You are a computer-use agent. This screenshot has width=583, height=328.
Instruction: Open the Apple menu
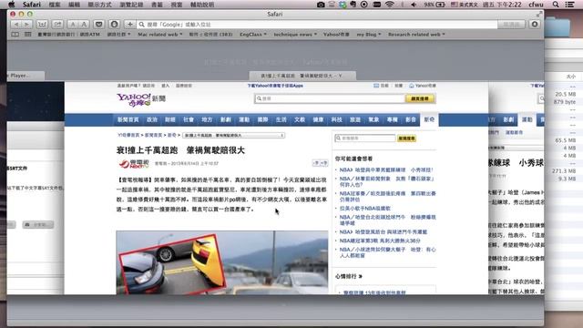tap(11, 5)
